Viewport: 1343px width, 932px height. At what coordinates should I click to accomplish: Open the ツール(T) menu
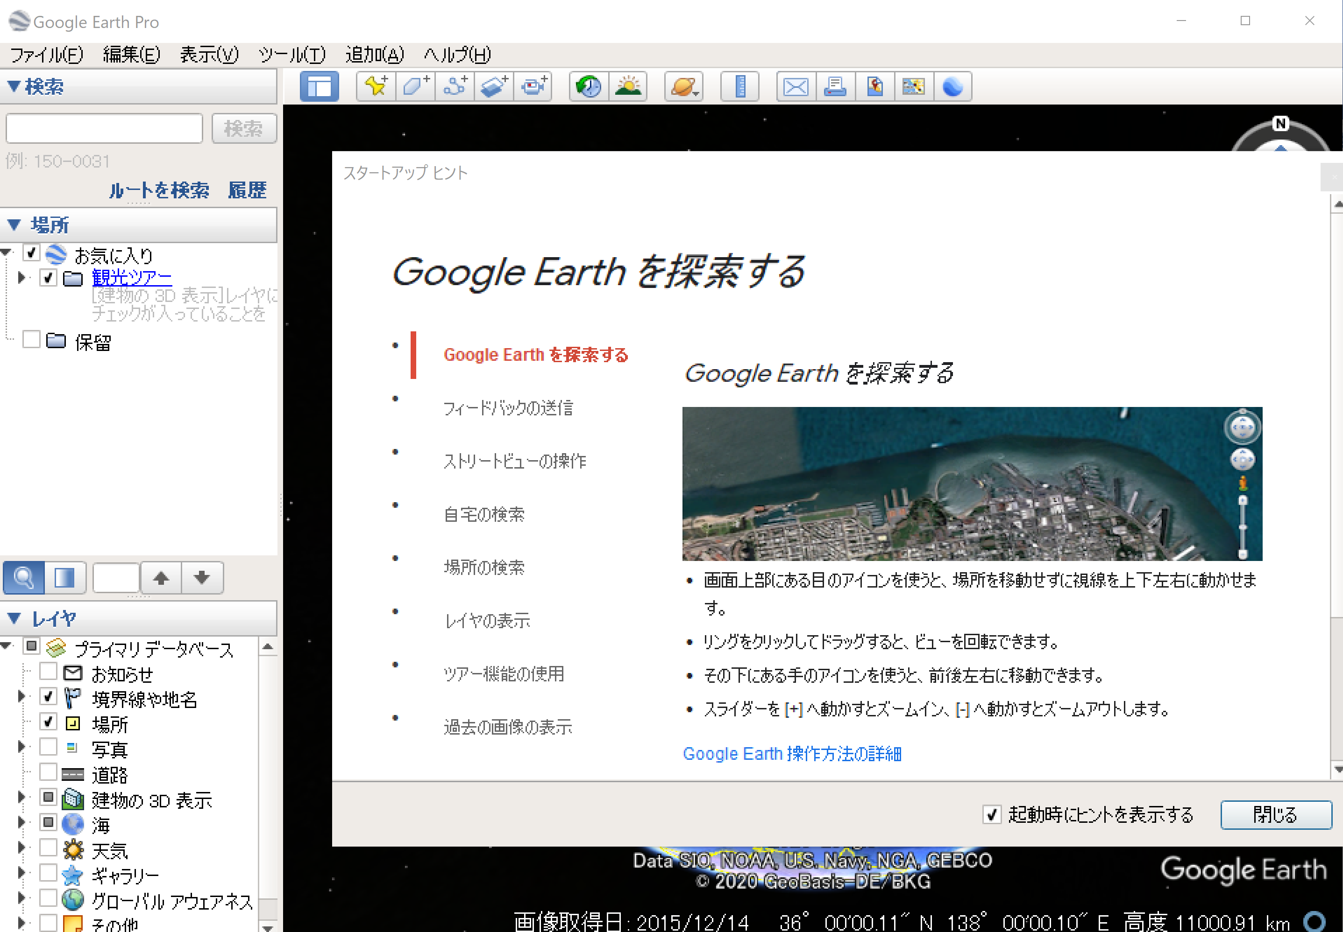(291, 55)
